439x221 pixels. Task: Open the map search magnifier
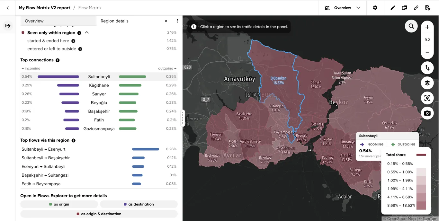pos(411,26)
